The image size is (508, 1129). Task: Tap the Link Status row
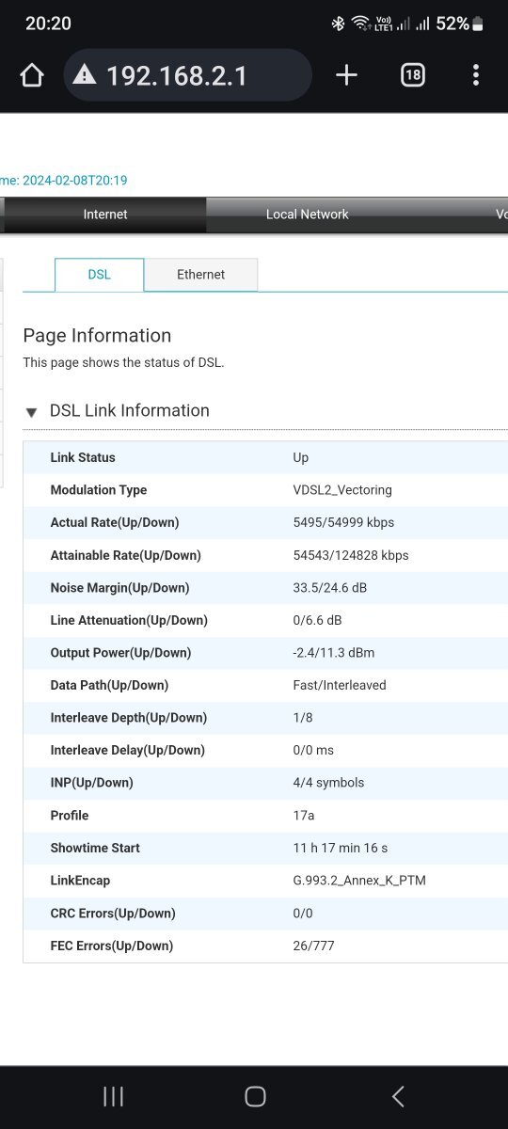pos(265,457)
